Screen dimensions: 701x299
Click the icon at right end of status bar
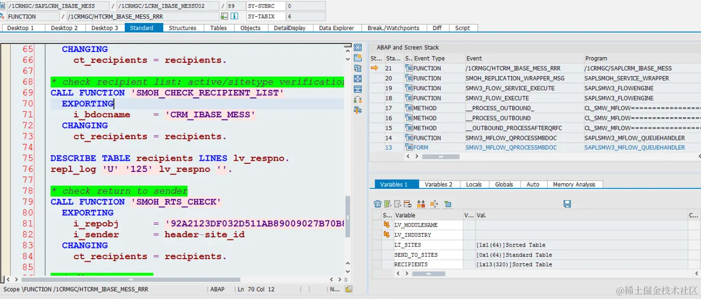[349, 289]
